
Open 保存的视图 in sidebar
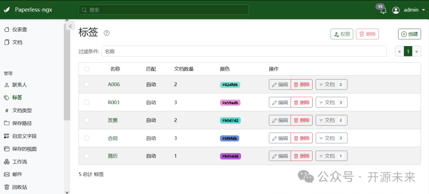click(x=21, y=149)
